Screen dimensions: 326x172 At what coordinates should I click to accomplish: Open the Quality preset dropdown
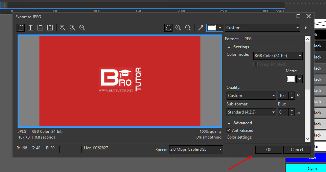251,96
